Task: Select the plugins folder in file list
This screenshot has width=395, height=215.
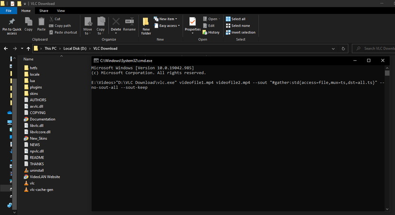Action: point(36,87)
